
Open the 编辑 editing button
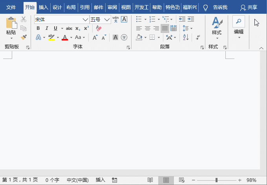(239, 27)
